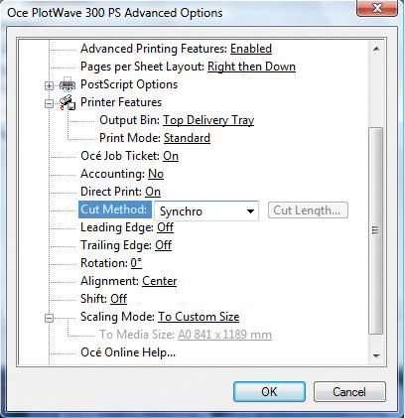405x418 pixels.
Task: Click the scroll up arrow
Action: pyautogui.click(x=376, y=49)
